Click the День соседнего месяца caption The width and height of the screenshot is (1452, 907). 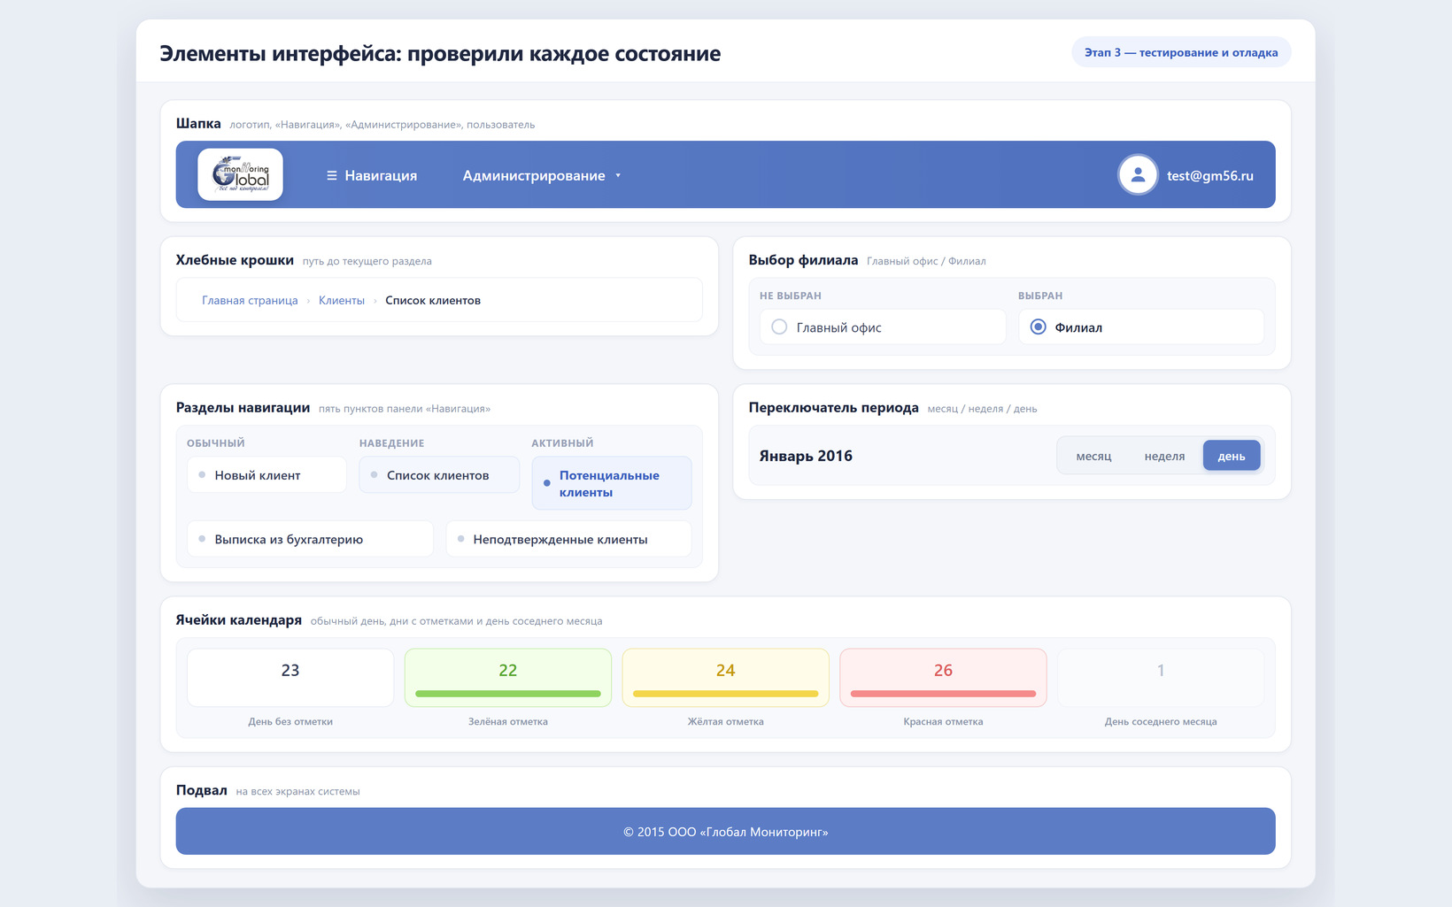[1161, 721]
